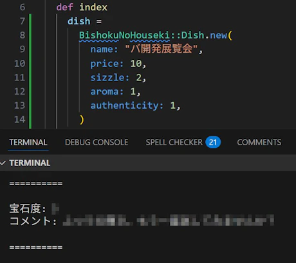Click the closing parenthesis on line 14

point(82,120)
